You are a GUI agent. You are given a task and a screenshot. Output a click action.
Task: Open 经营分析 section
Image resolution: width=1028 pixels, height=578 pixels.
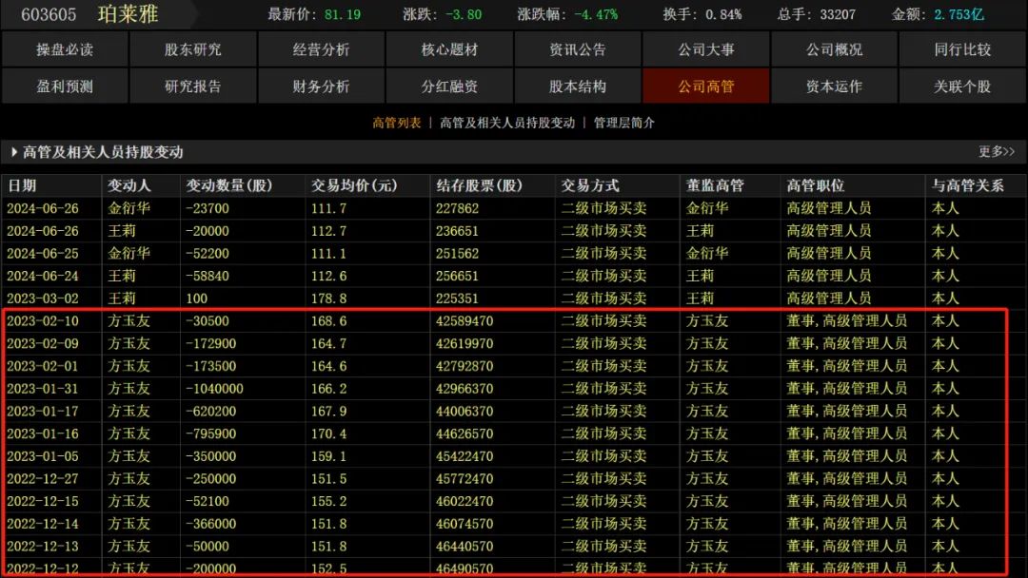pos(321,49)
